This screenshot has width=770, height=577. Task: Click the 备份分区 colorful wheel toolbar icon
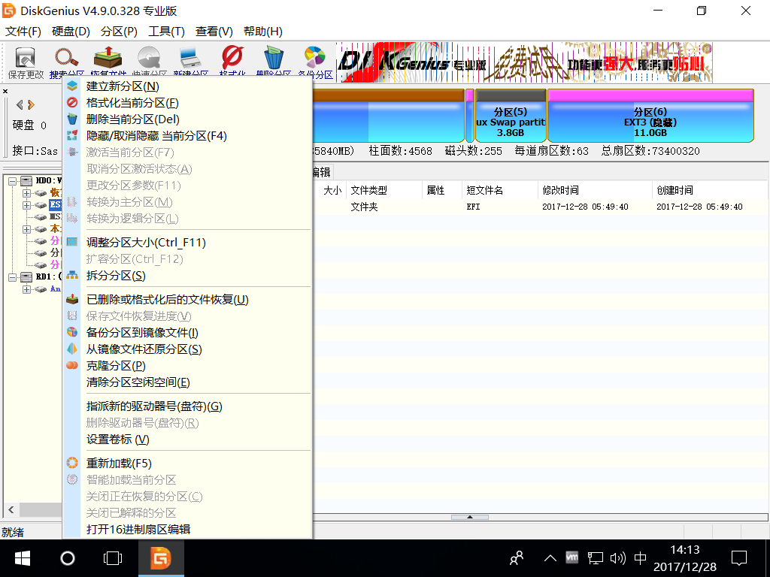[315, 57]
